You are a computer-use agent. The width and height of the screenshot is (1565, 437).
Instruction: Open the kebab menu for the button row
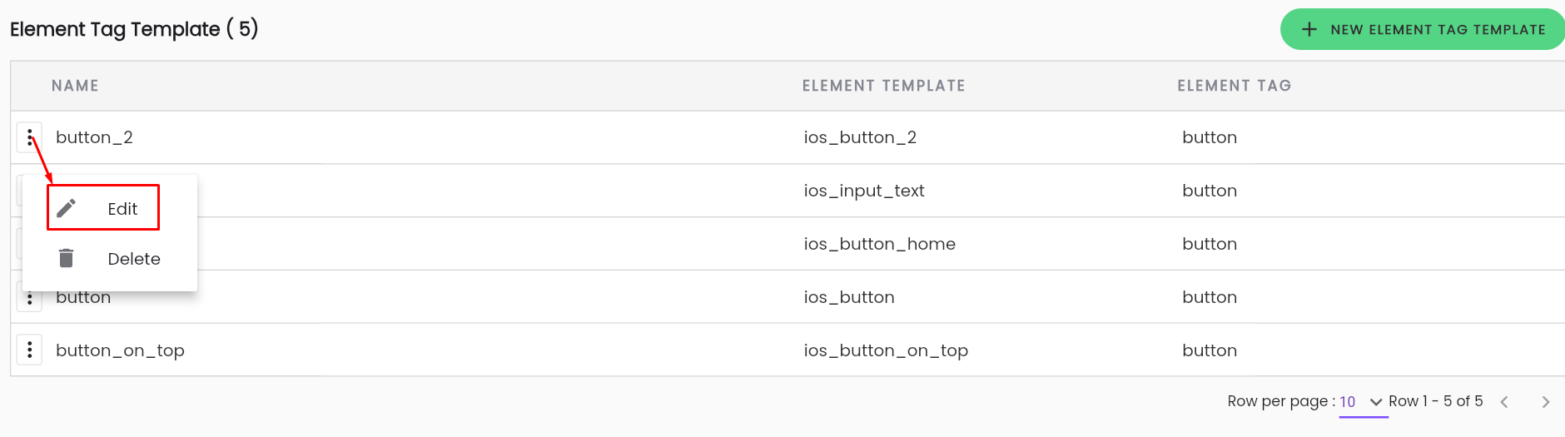click(x=29, y=299)
